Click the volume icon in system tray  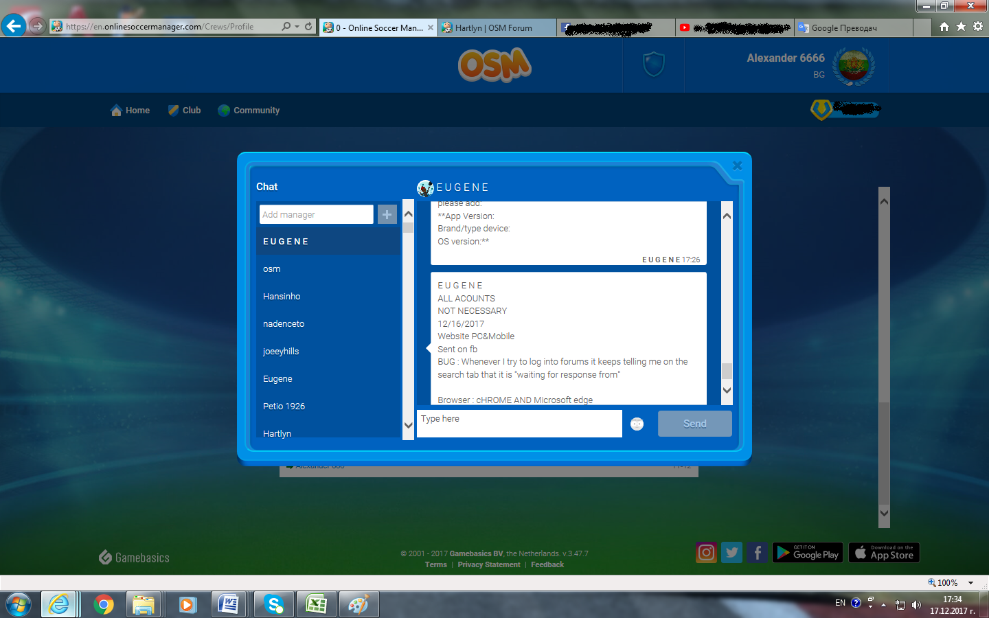tap(916, 604)
